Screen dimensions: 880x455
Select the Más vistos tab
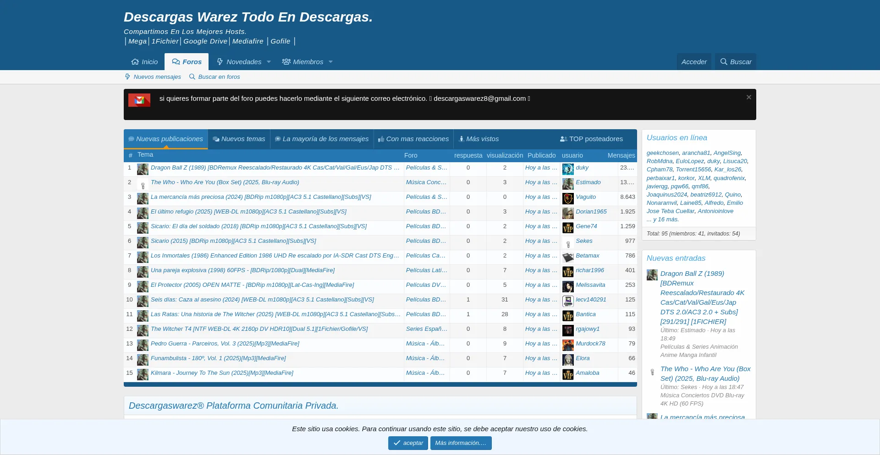478,139
